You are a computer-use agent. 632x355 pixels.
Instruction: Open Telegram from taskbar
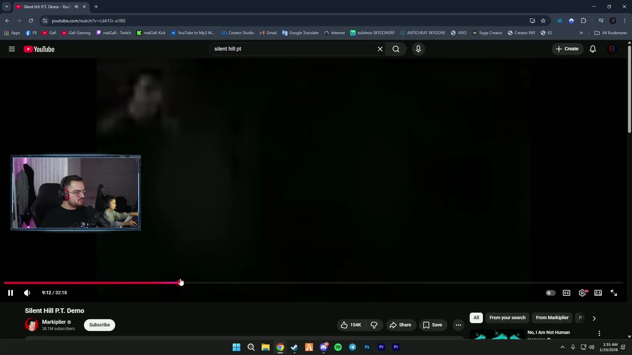pyautogui.click(x=353, y=347)
